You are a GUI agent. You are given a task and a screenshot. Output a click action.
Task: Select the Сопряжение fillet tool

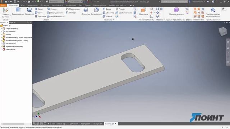96,11
